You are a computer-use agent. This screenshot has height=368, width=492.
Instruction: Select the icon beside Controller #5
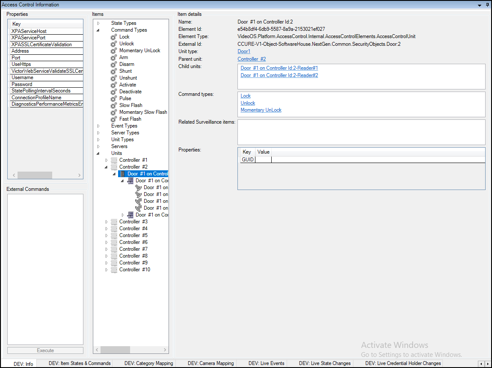114,236
